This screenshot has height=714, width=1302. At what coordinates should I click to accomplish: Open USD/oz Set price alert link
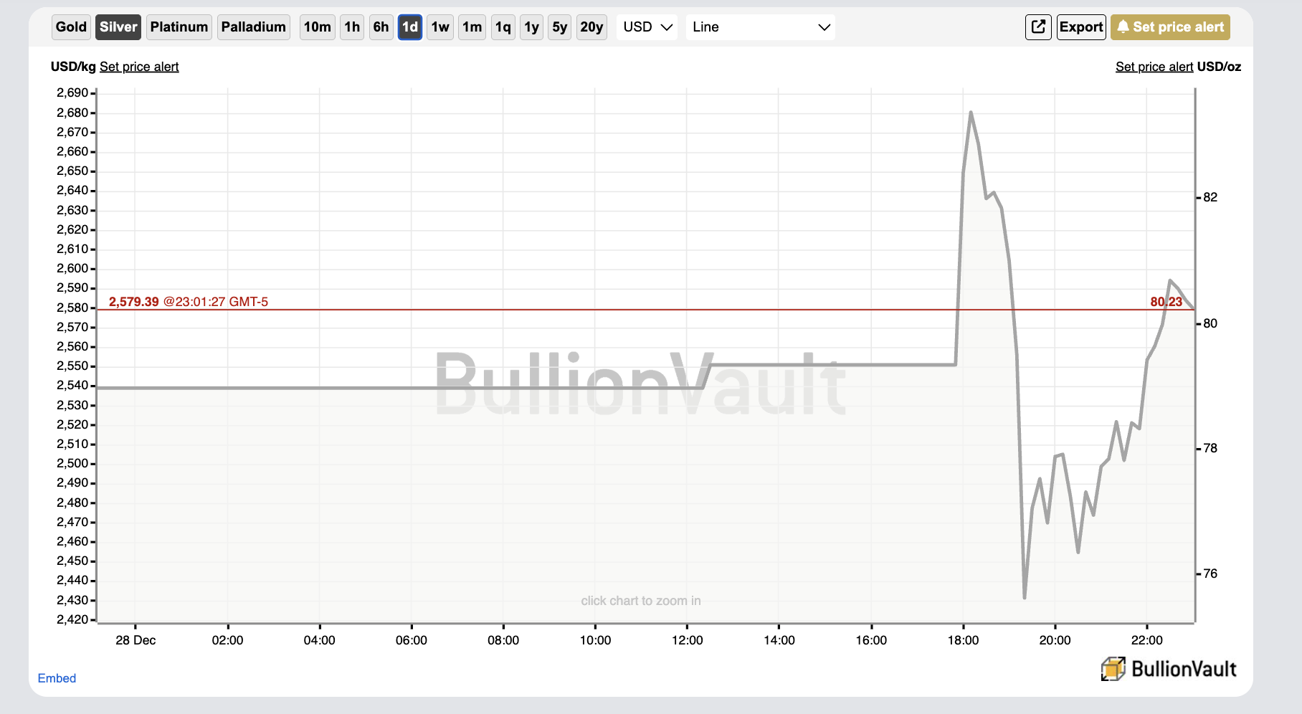tap(1154, 67)
